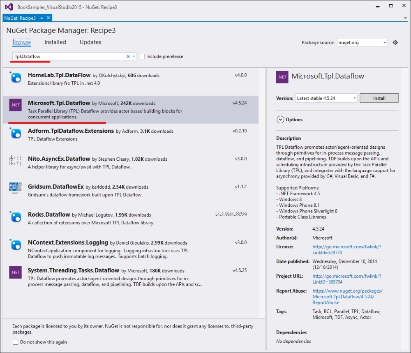Open the Report Abuse link

347,297
